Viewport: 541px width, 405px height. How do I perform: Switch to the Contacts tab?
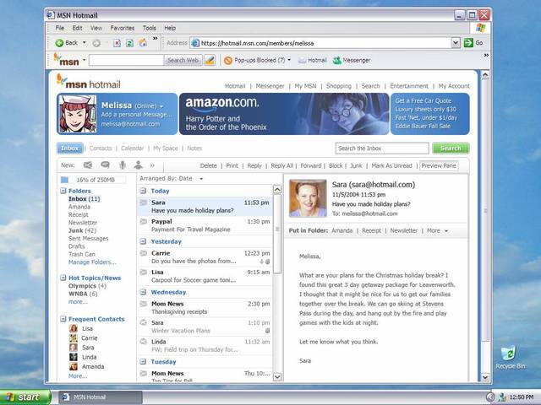point(101,148)
